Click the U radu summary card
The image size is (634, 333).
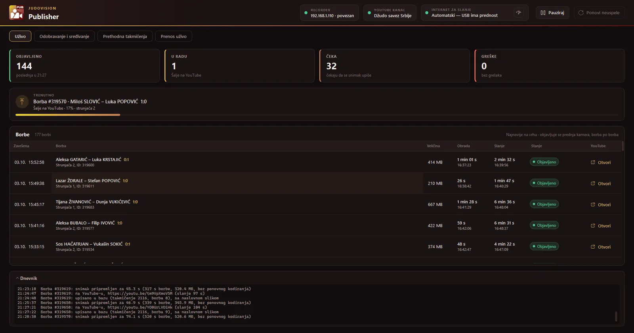pyautogui.click(x=240, y=66)
